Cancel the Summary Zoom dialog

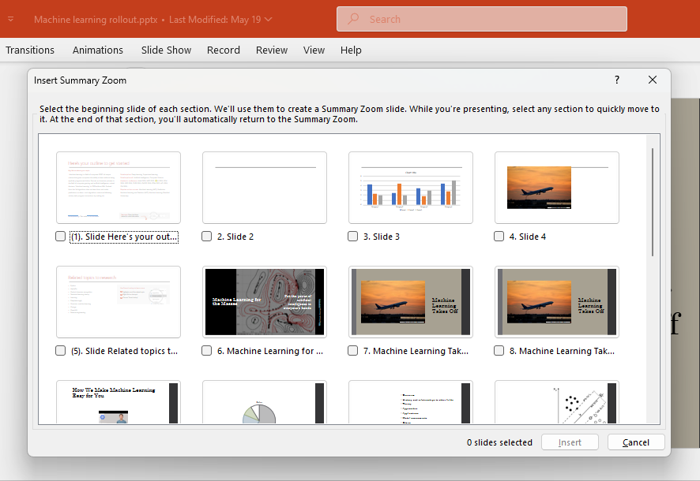636,442
